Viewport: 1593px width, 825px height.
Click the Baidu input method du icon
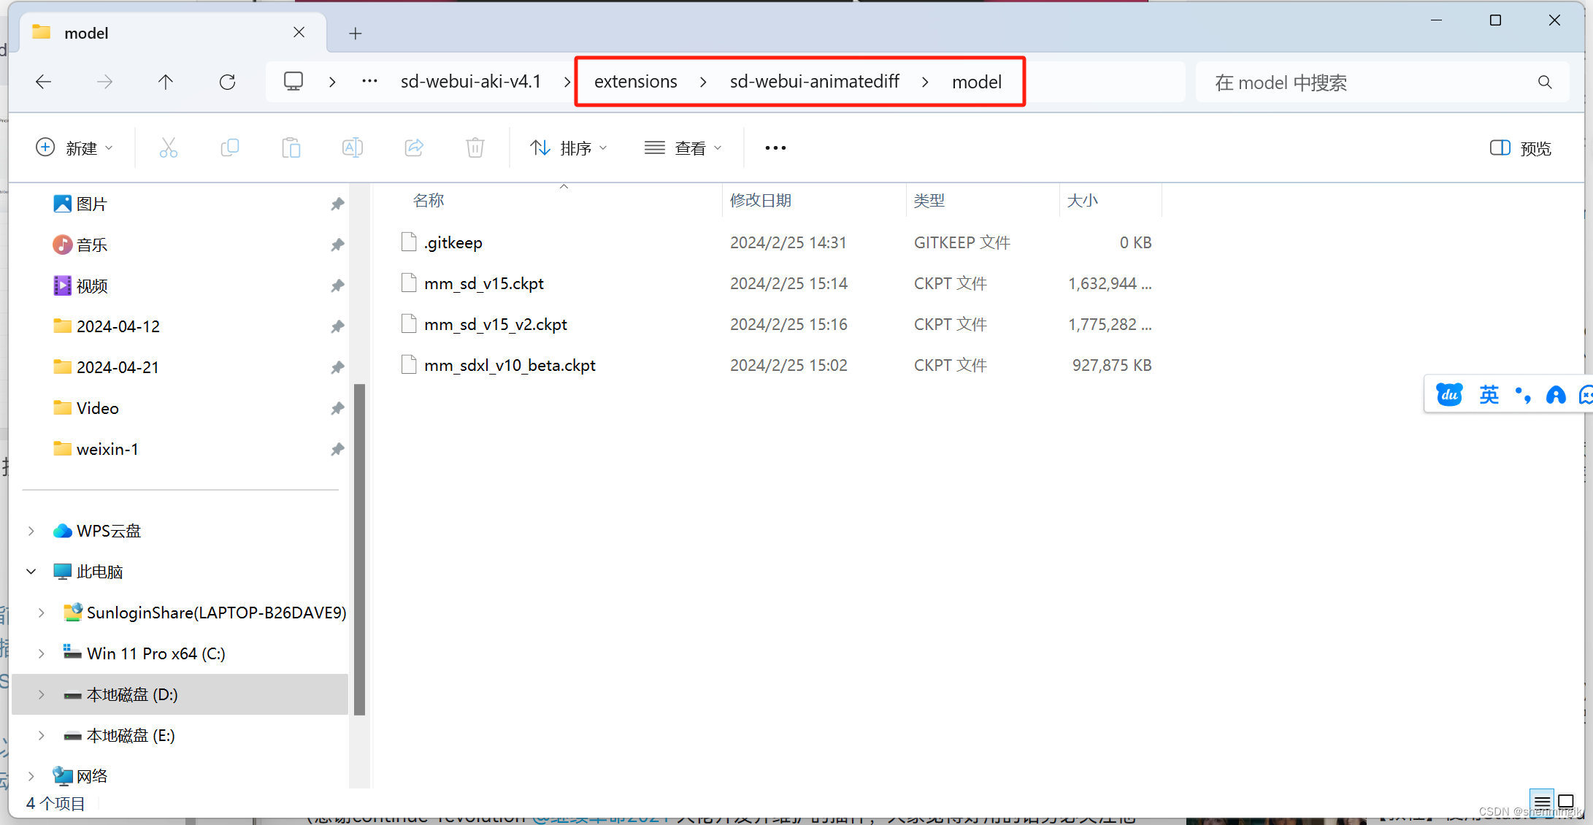click(1449, 395)
